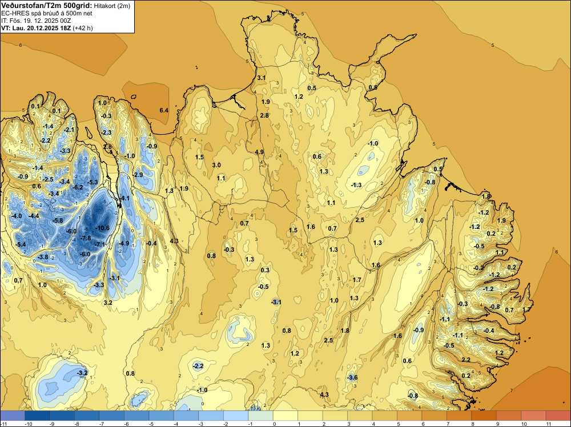
Task: Click the -1.3 temperature value
Action: pos(356,185)
